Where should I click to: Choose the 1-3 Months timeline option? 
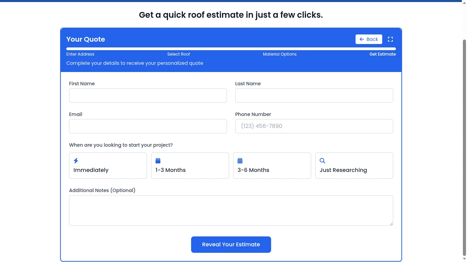190,166
